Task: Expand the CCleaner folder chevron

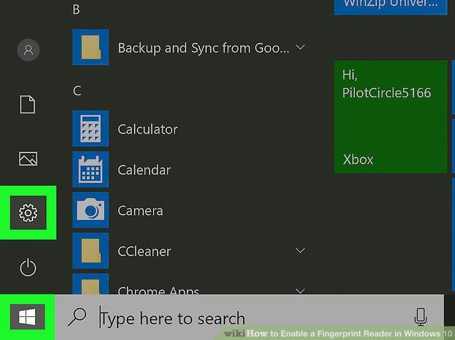Action: [301, 250]
